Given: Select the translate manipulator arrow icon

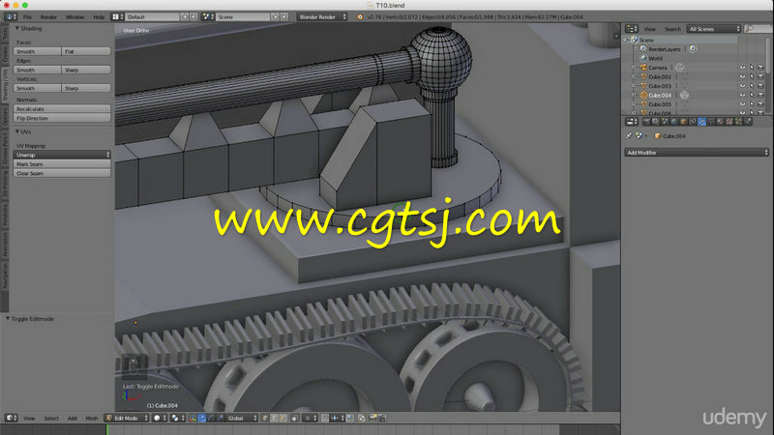Looking at the screenshot, I should (x=202, y=419).
